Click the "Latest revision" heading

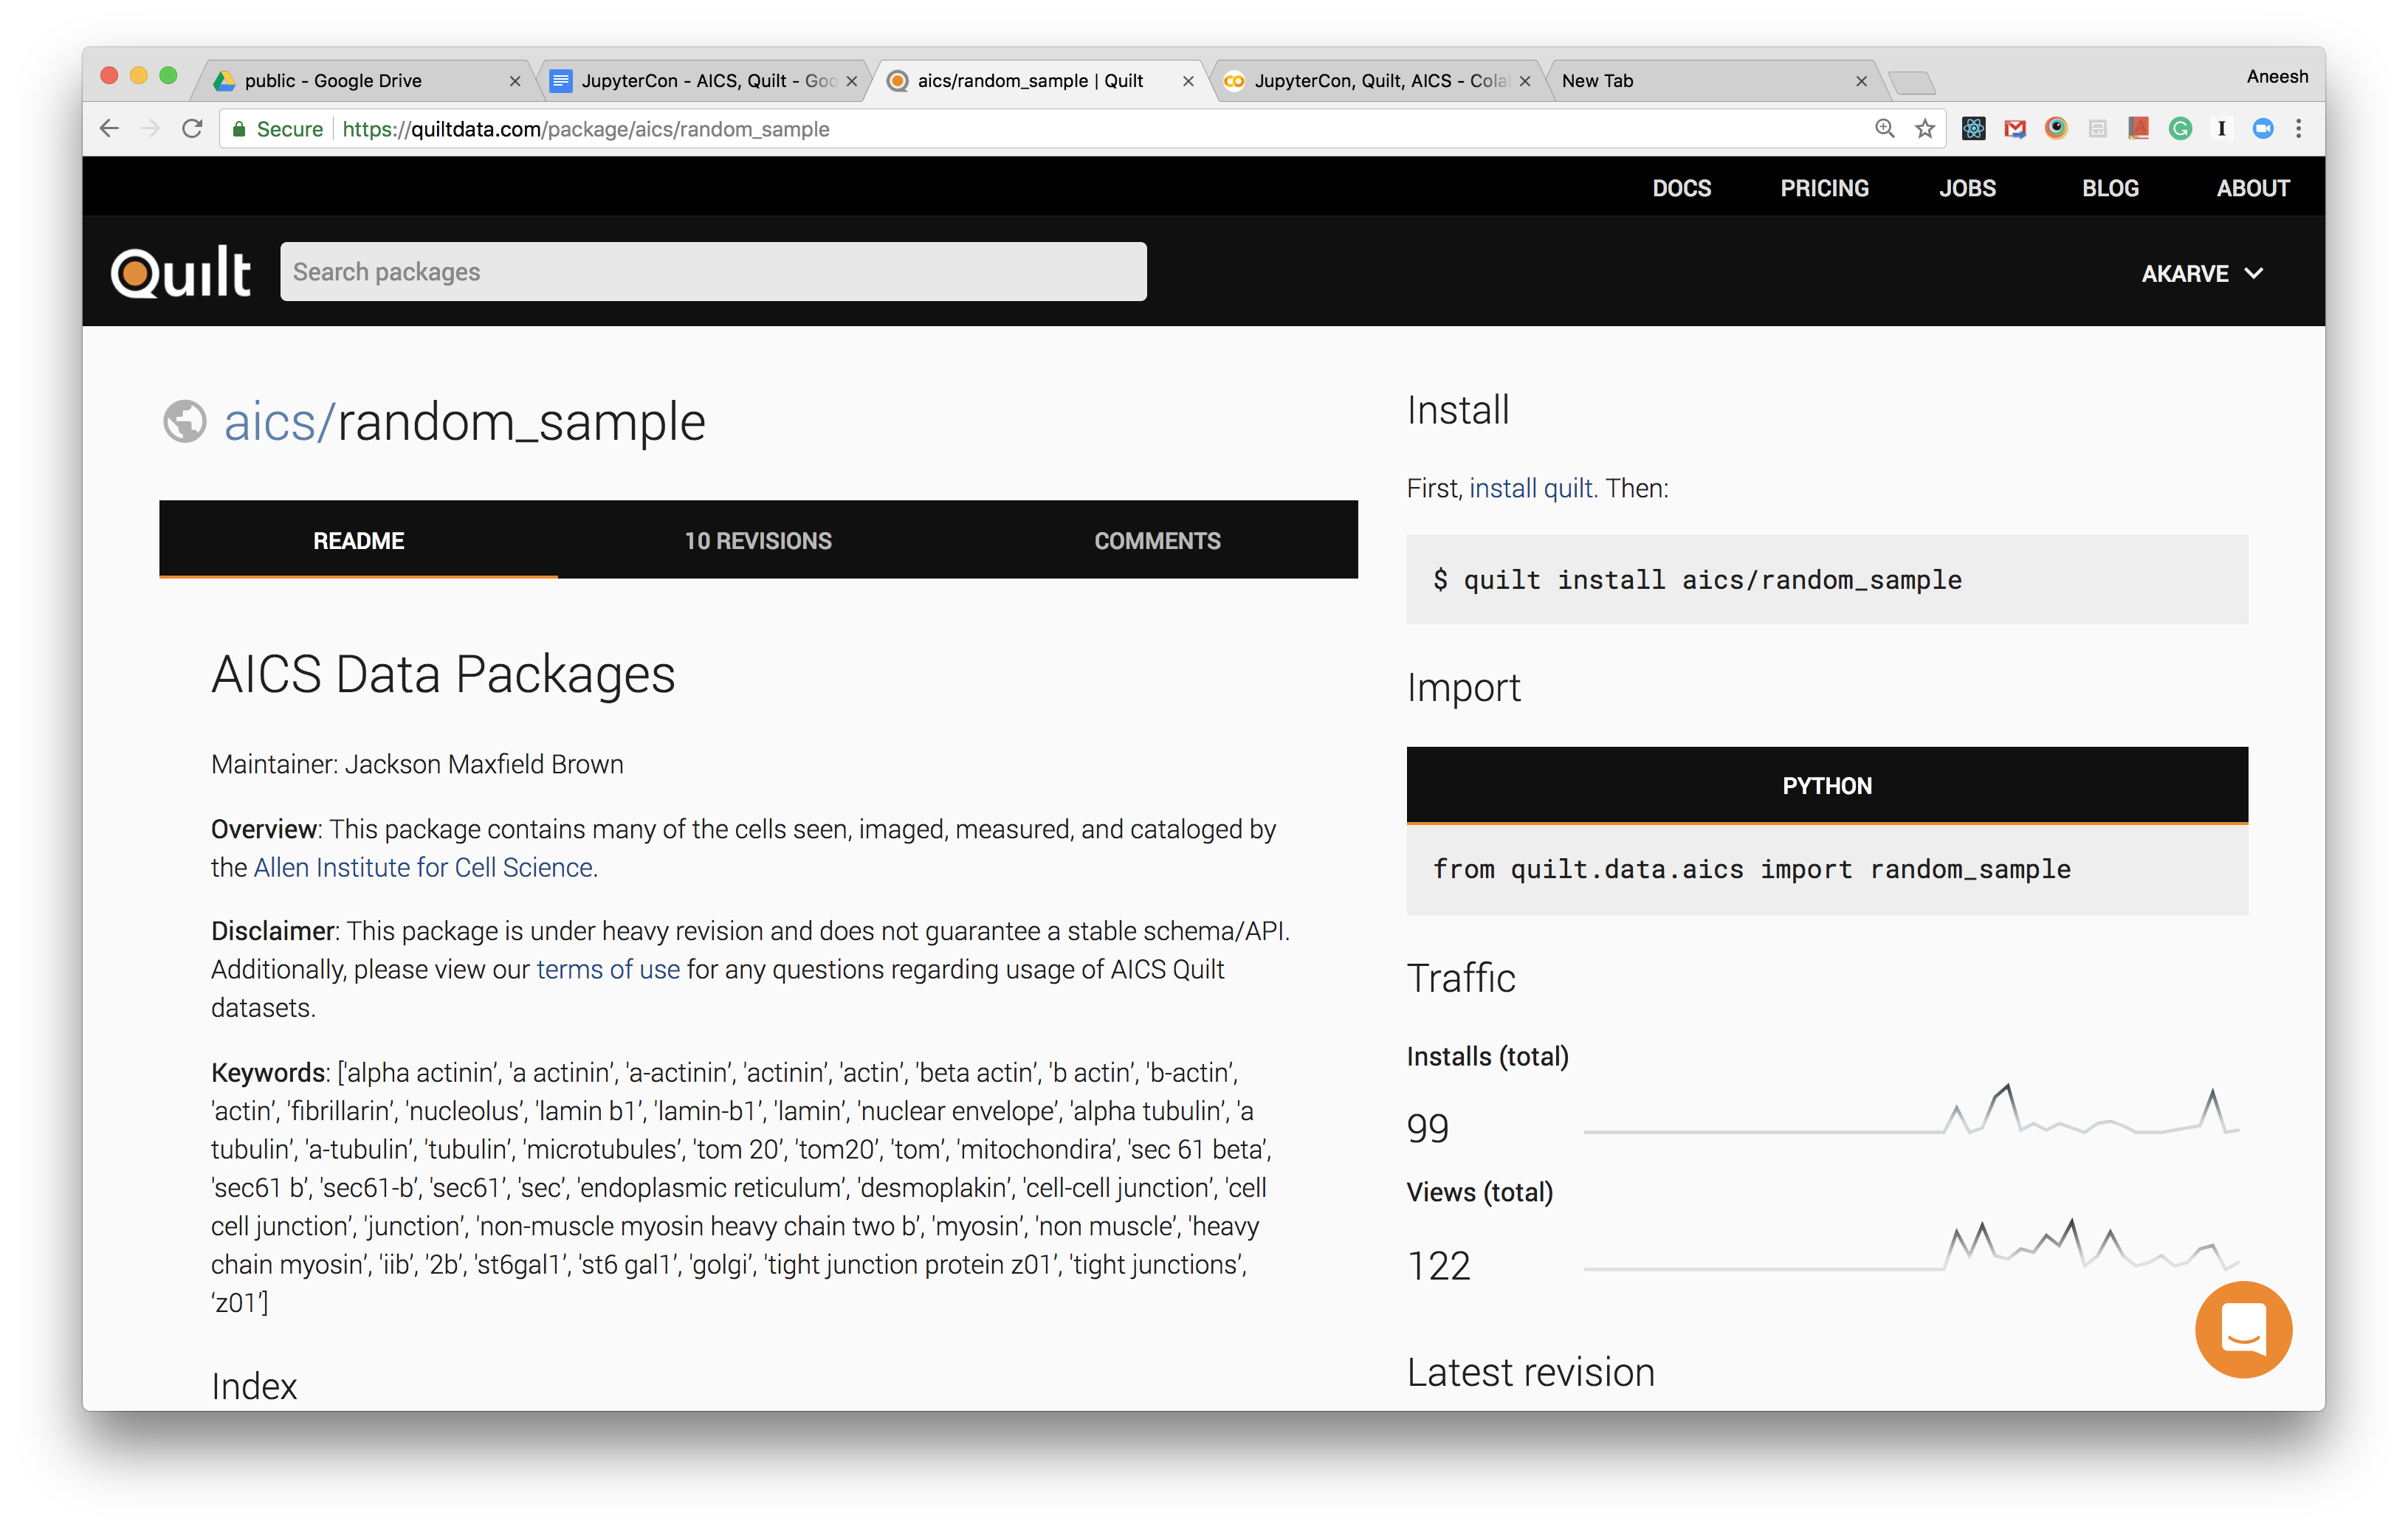pyautogui.click(x=1530, y=1372)
